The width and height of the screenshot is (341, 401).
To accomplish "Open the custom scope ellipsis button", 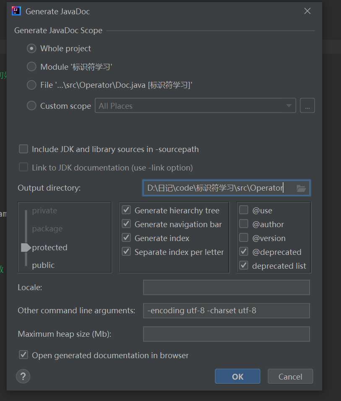I will [307, 106].
